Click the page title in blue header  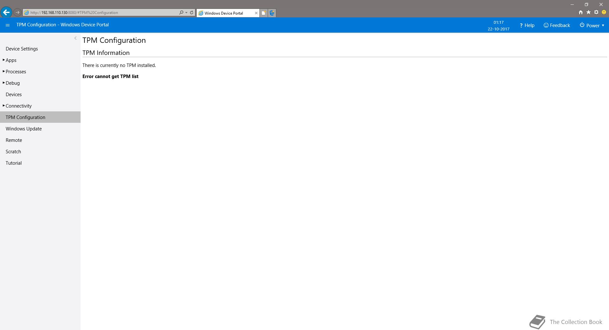tap(62, 25)
